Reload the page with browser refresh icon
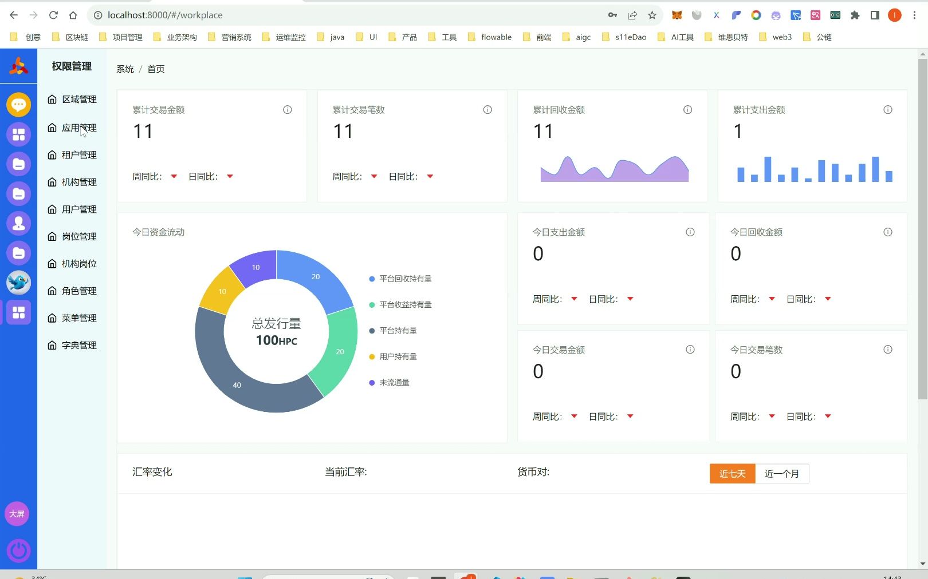This screenshot has width=928, height=579. coord(53,15)
